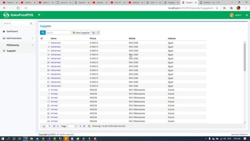This screenshot has width=250, height=141.
Task: Focus the grid quick search field
Action: tap(58, 33)
